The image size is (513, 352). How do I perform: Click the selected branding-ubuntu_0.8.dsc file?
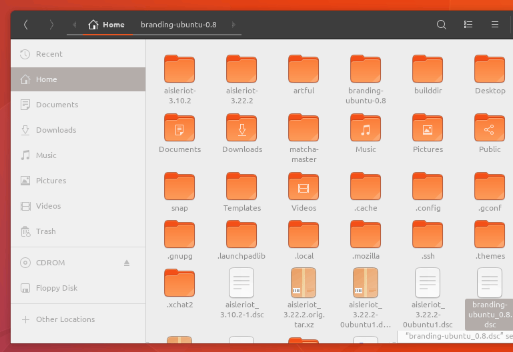click(490, 298)
